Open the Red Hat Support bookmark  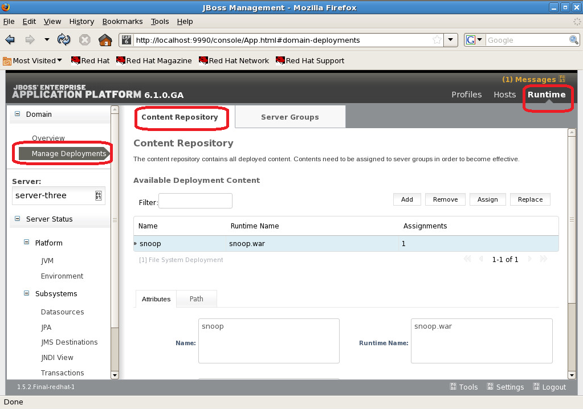(310, 60)
